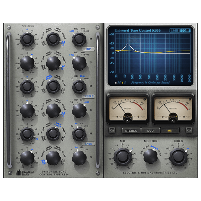The width and height of the screenshot is (201, 201).
Task: Click the TOP M filter shape knob
Action: (53, 39)
